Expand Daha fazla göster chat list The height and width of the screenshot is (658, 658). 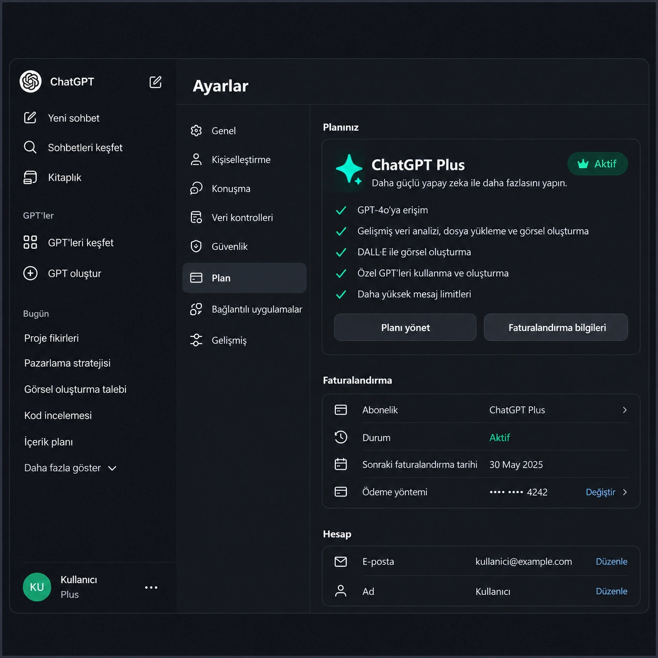point(70,468)
